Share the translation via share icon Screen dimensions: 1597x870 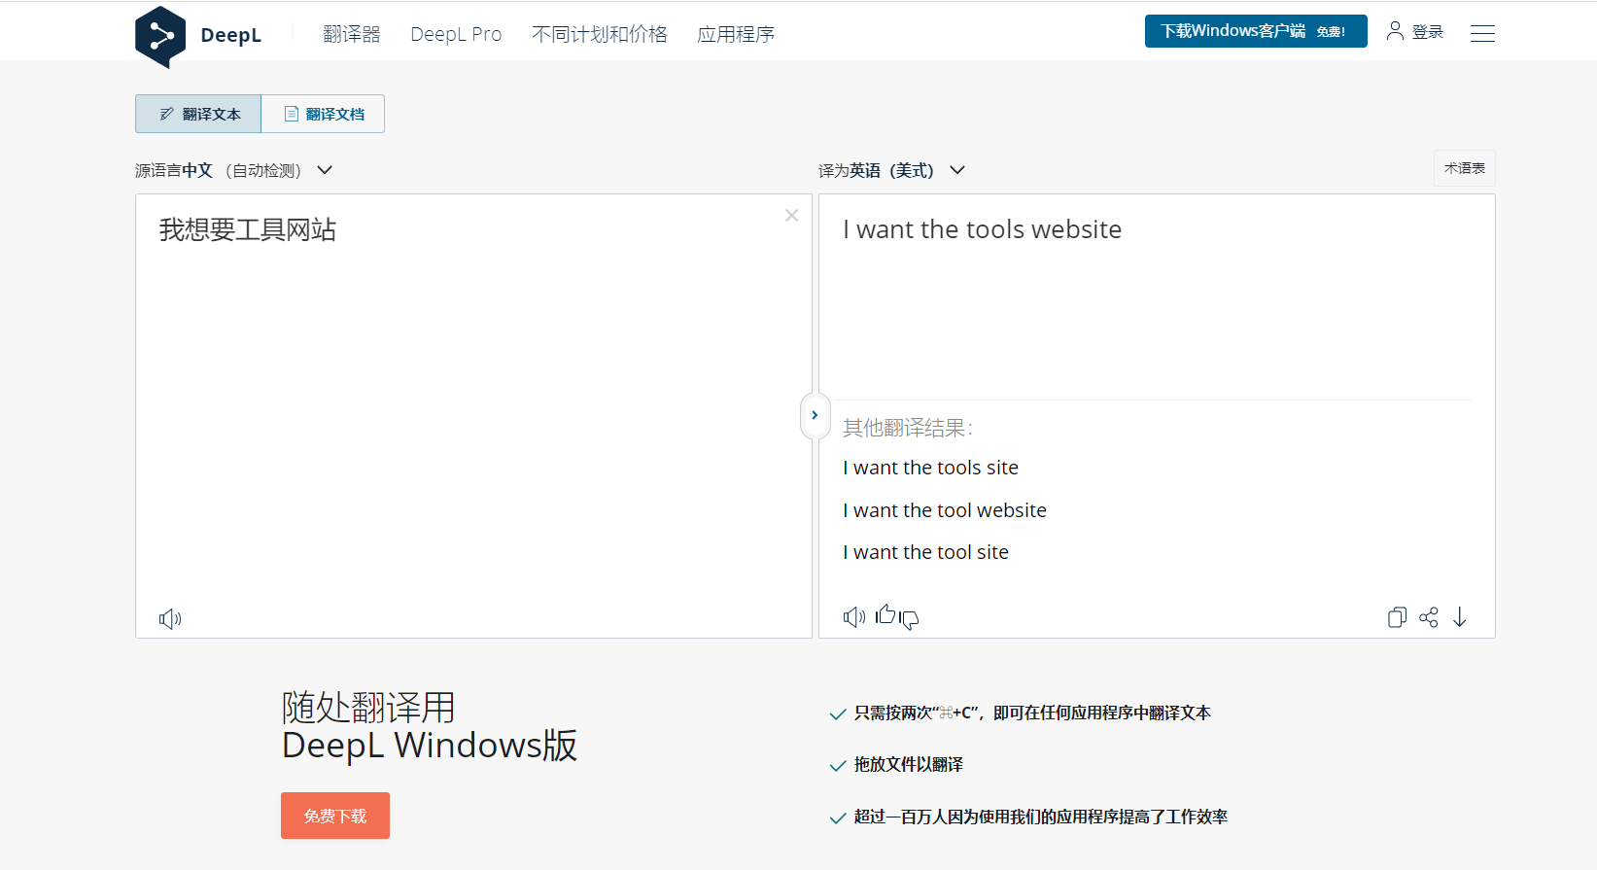point(1428,617)
